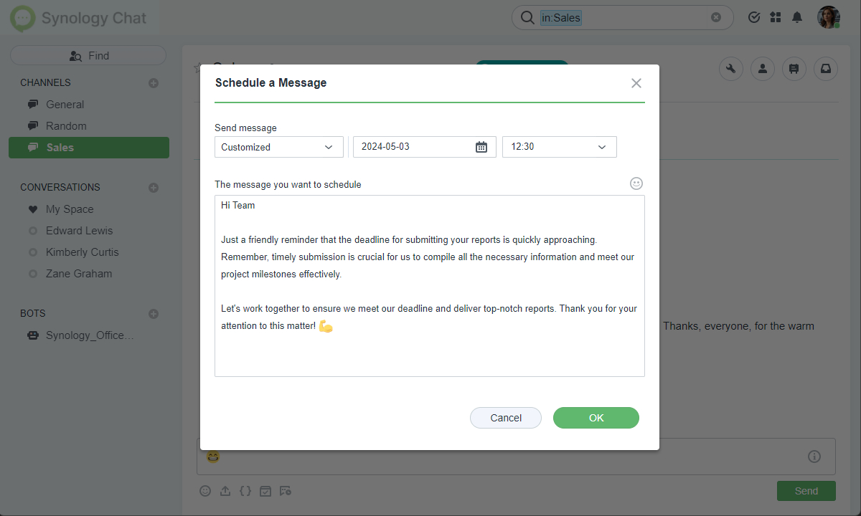This screenshot has height=516, width=861.
Task: Select the General channel
Action: pos(65,105)
